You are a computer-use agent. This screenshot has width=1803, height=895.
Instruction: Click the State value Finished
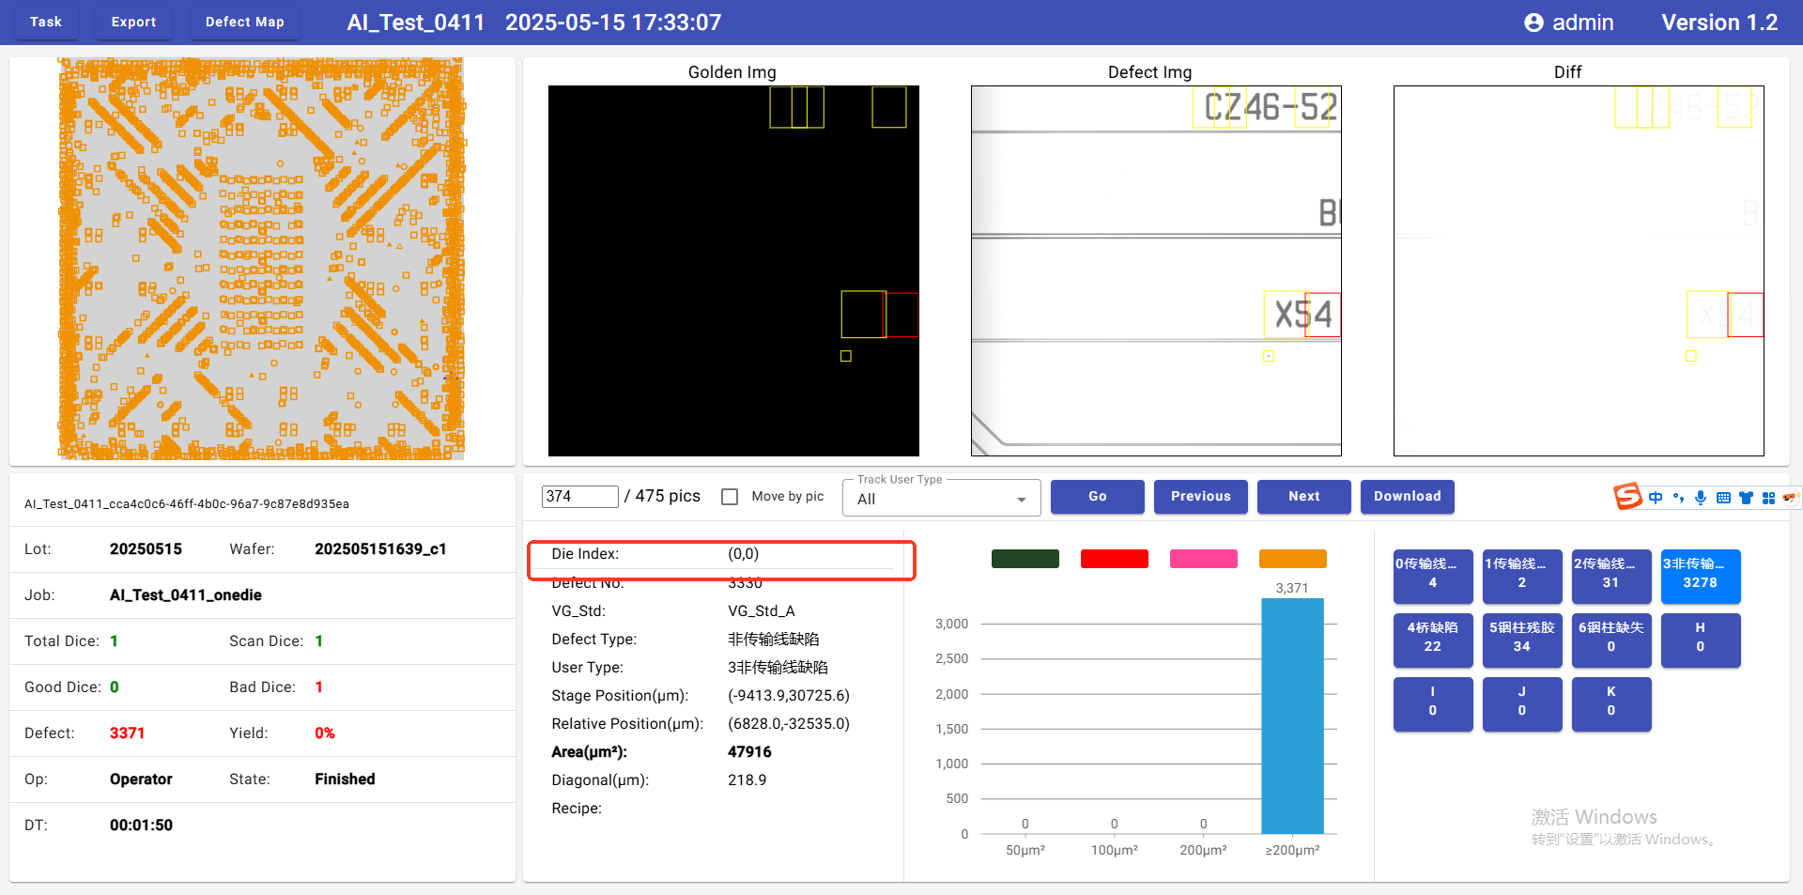tap(345, 779)
